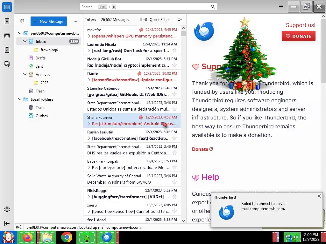Expand the rust-lang/rust message thread
326x244 pixels.
89,51
